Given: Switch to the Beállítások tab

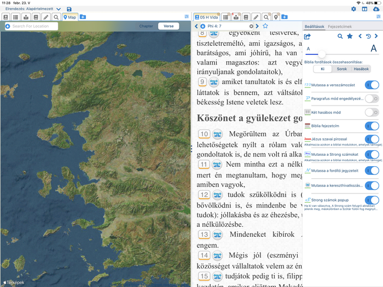Looking at the screenshot, I should [315, 26].
